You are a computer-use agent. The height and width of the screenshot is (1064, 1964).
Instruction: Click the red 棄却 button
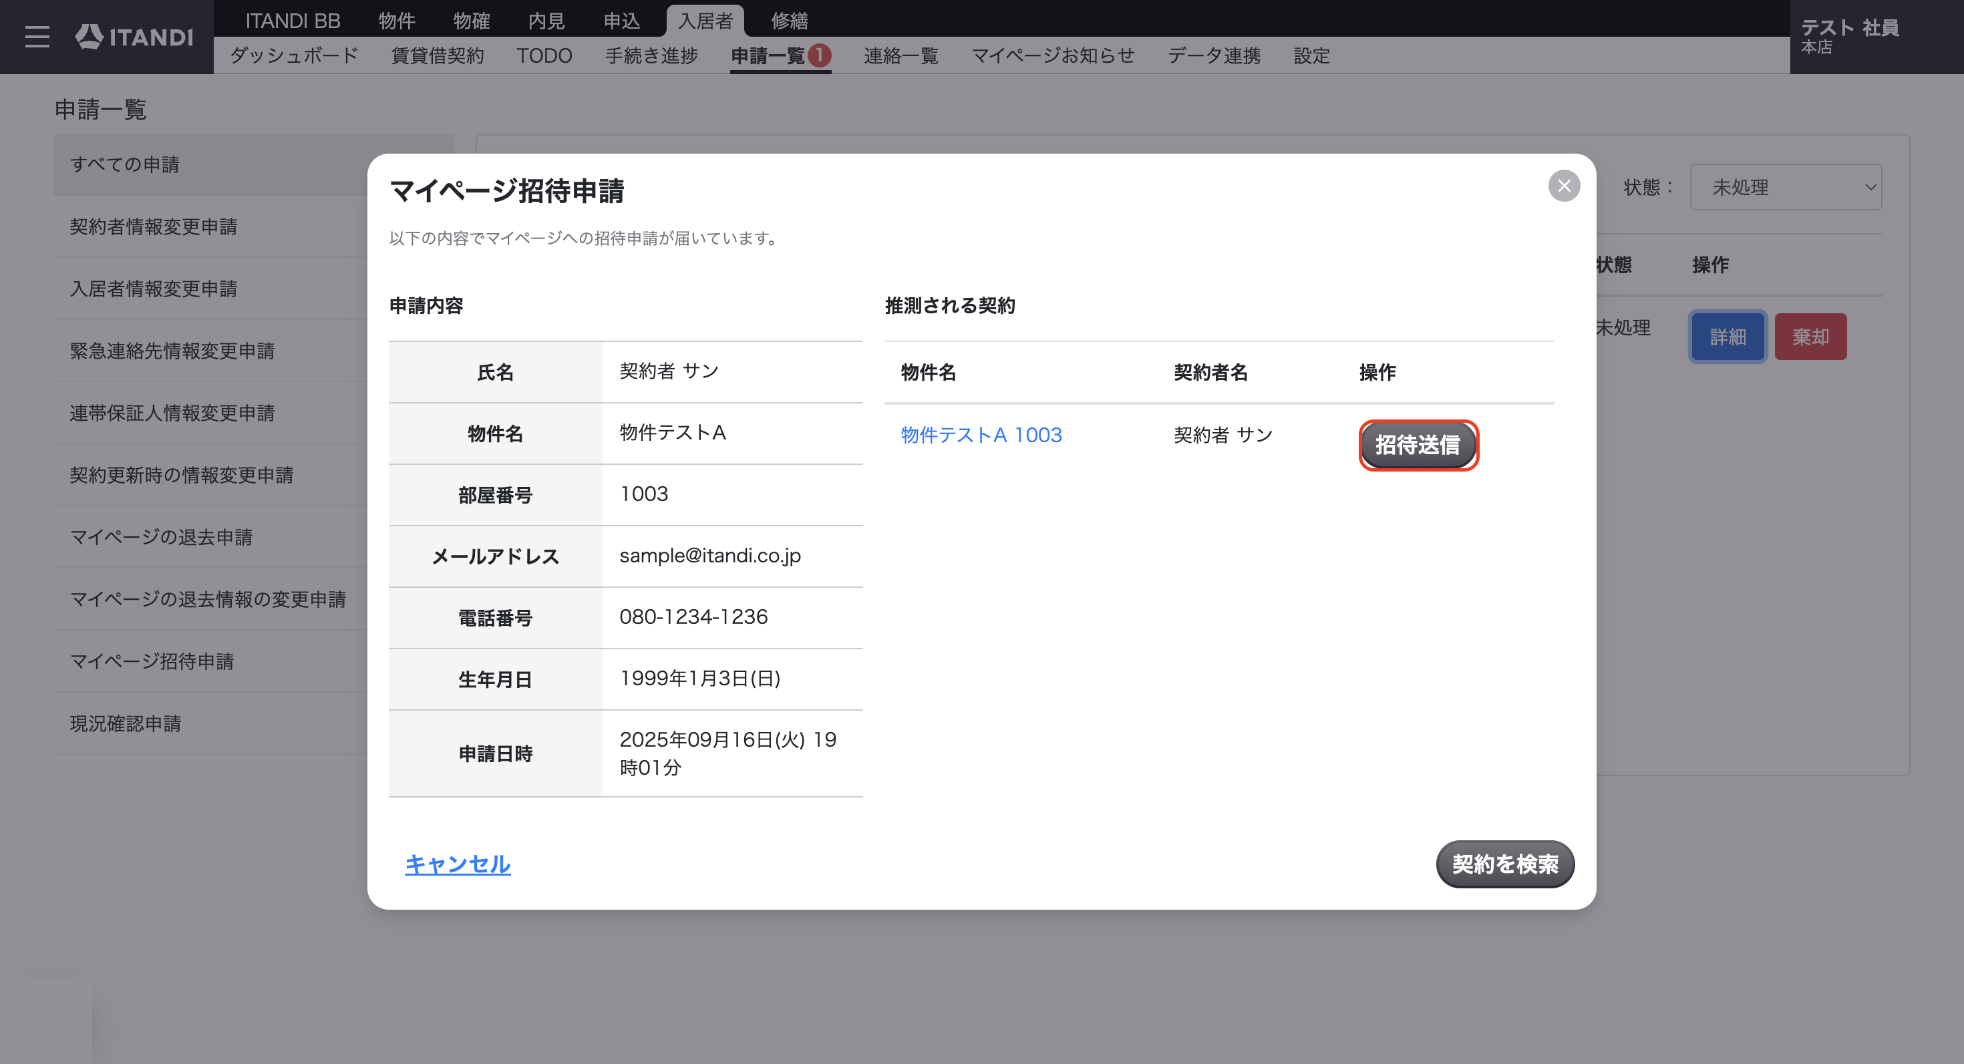pos(1810,337)
